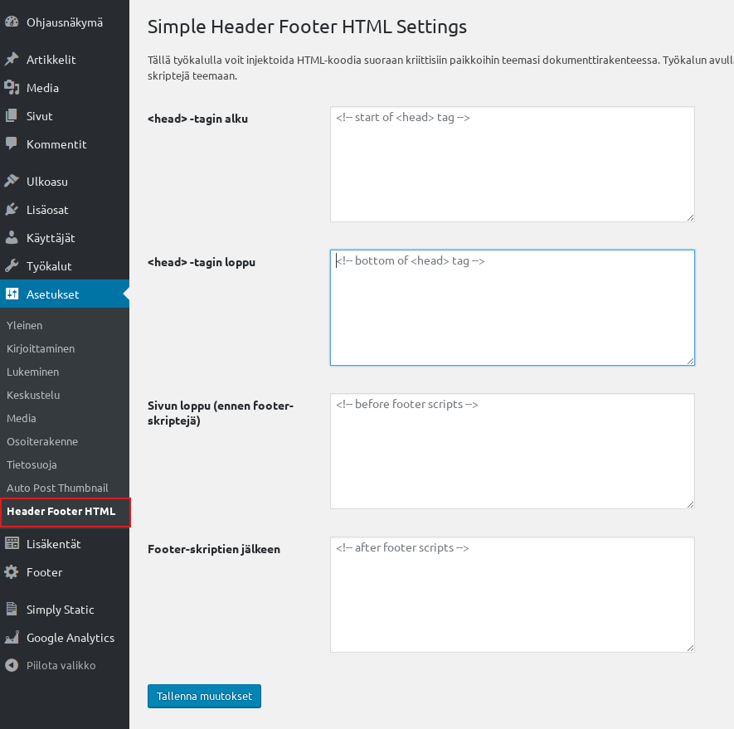
Task: Click resize handle of start-of-head textarea
Action: [x=691, y=217]
